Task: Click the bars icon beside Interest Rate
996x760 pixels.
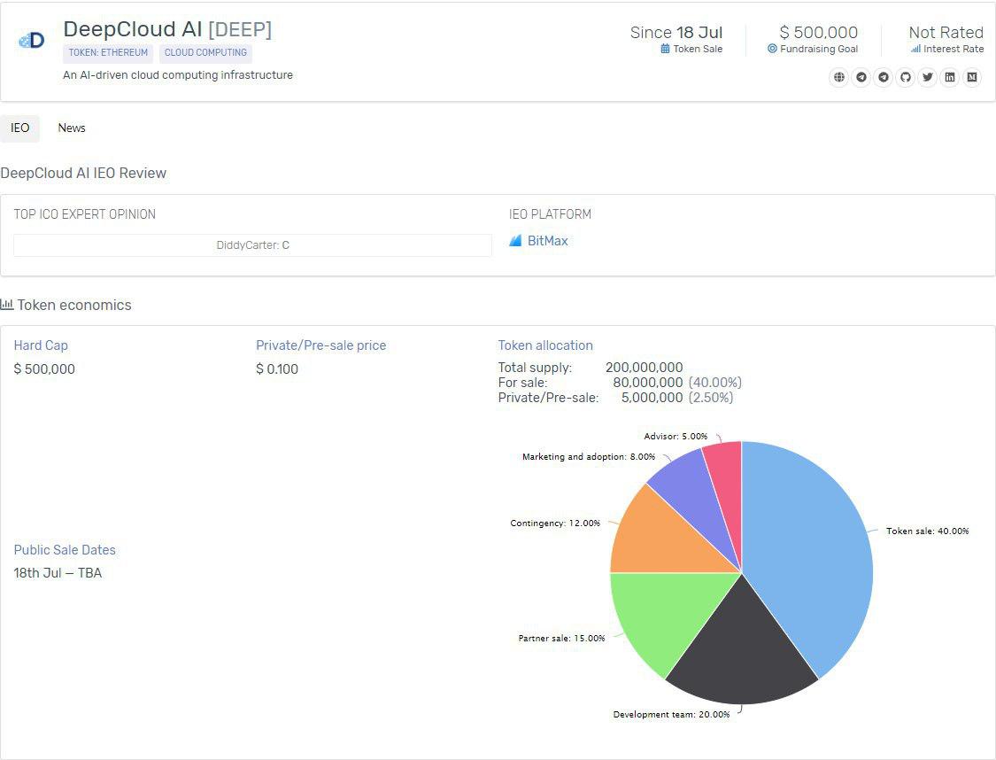Action: (915, 49)
